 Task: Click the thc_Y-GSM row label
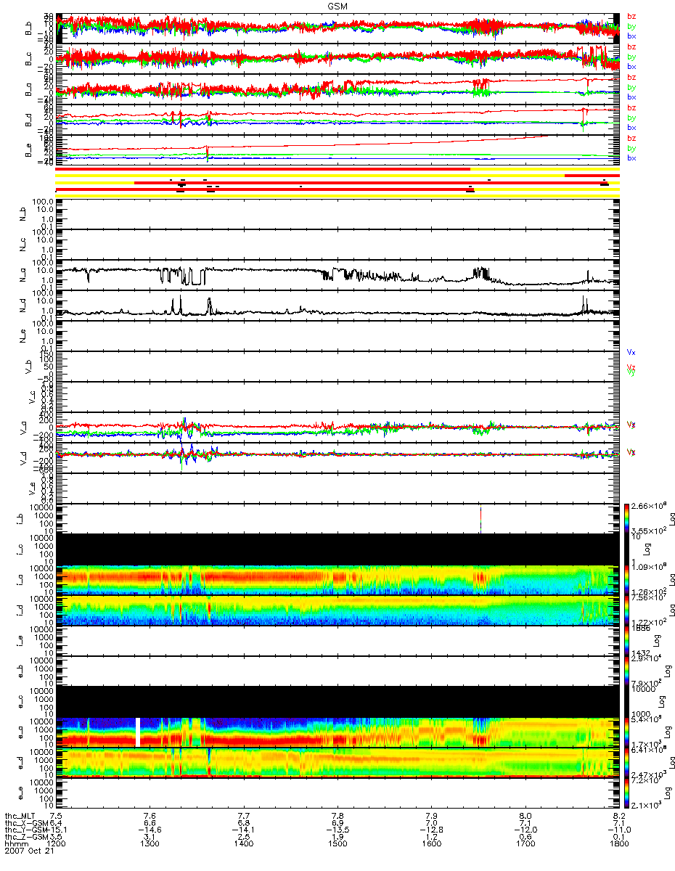click(x=28, y=830)
